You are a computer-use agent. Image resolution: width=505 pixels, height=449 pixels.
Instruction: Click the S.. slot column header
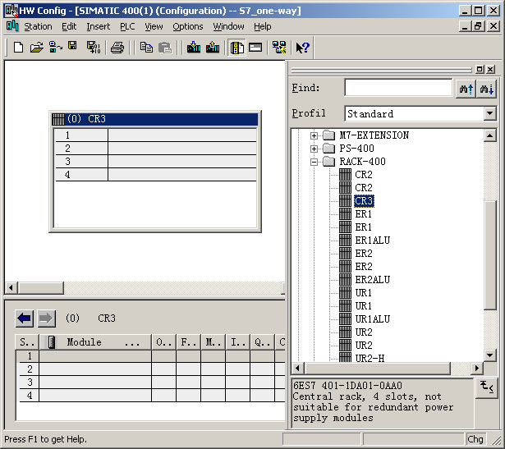(x=27, y=341)
